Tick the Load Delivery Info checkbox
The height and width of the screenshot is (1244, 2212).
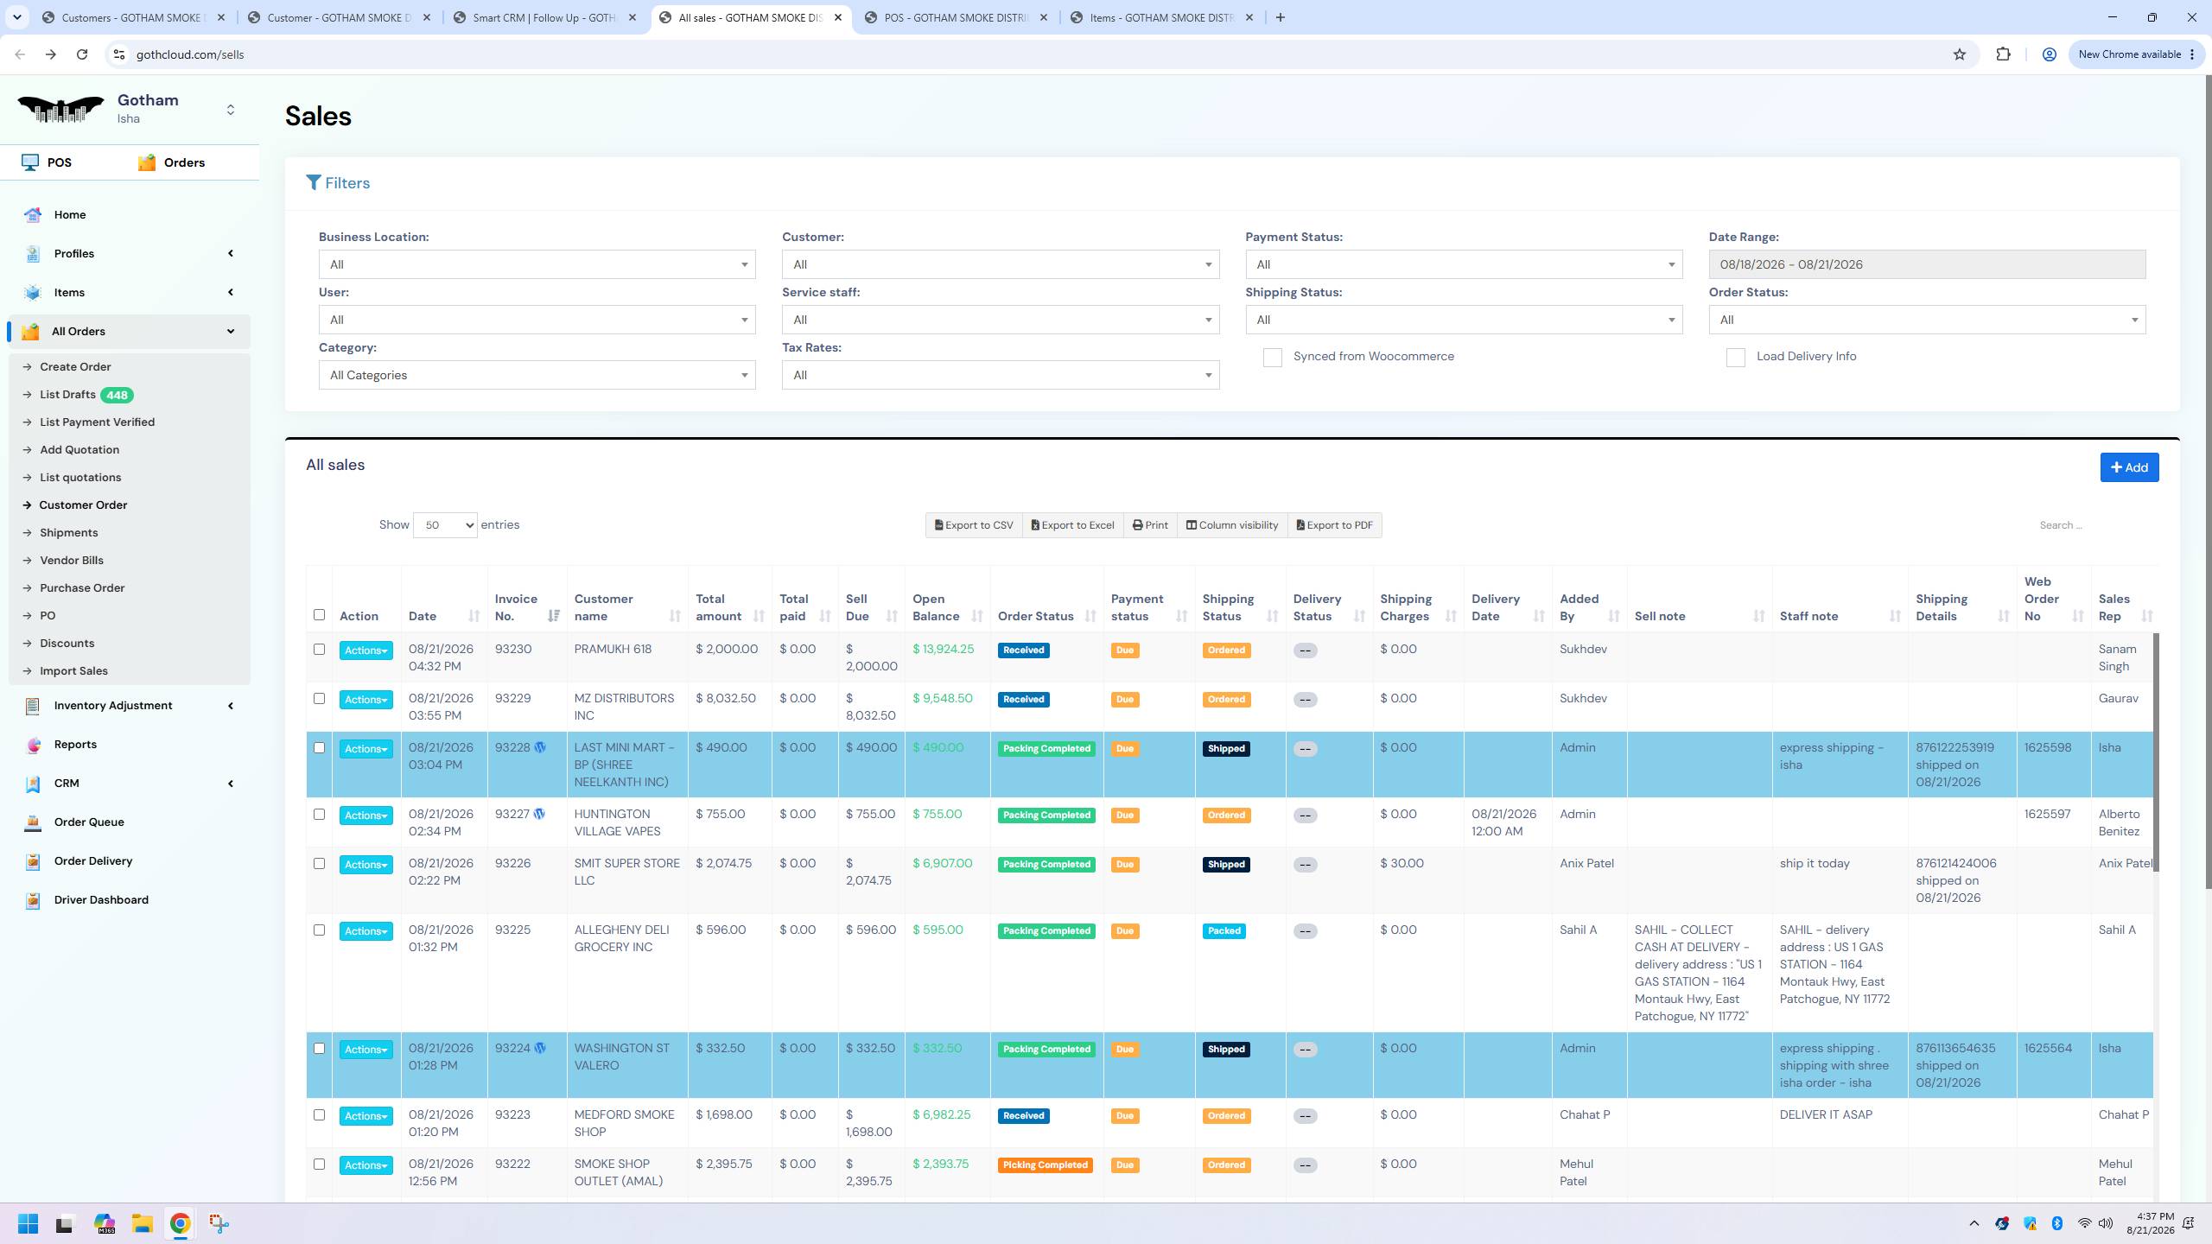point(1735,357)
